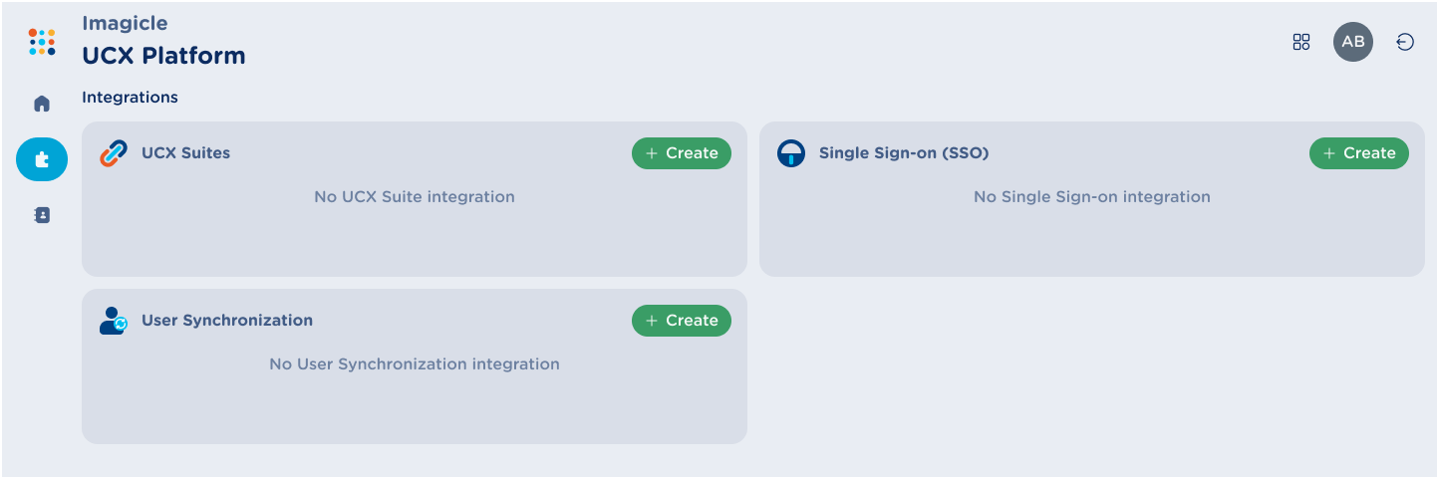Select the Integrations puzzle icon in sidebar
The height and width of the screenshot is (477, 1437).
(x=42, y=159)
